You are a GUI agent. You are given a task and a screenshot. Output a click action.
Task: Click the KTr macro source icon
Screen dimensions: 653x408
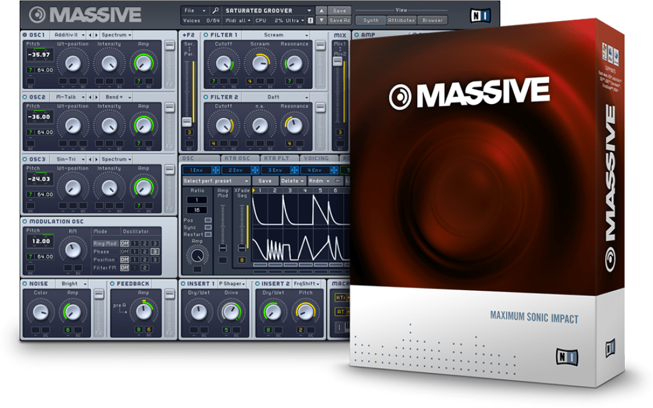click(x=341, y=297)
